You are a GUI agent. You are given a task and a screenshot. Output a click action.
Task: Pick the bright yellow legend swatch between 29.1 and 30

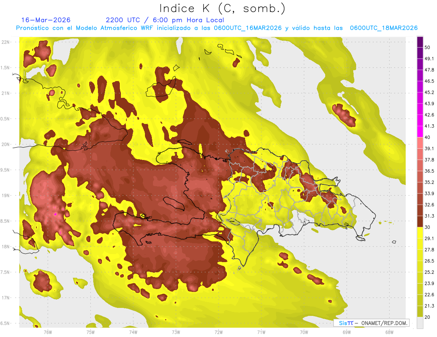[420, 233]
